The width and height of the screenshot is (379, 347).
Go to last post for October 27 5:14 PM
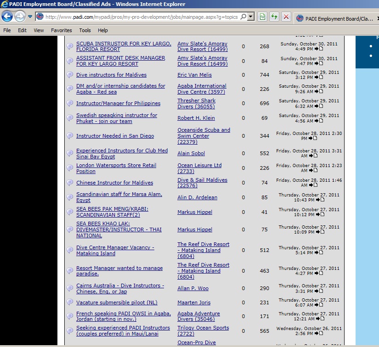pos(319,252)
